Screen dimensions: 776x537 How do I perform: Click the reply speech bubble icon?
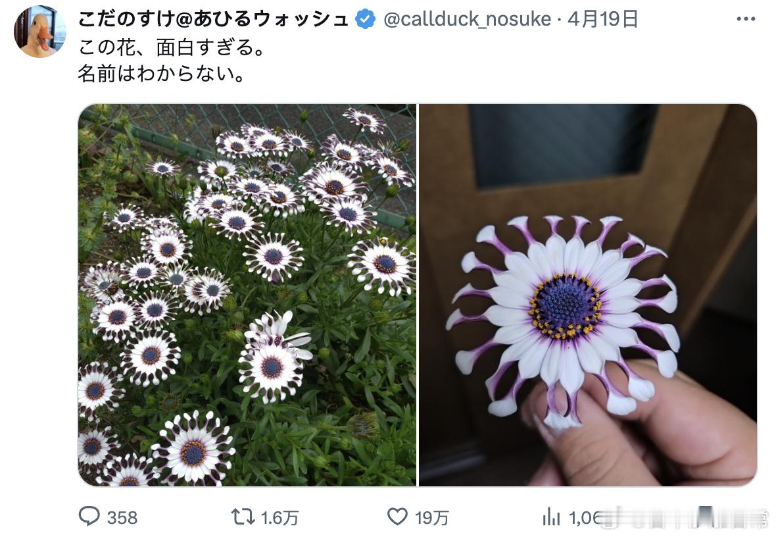[89, 517]
